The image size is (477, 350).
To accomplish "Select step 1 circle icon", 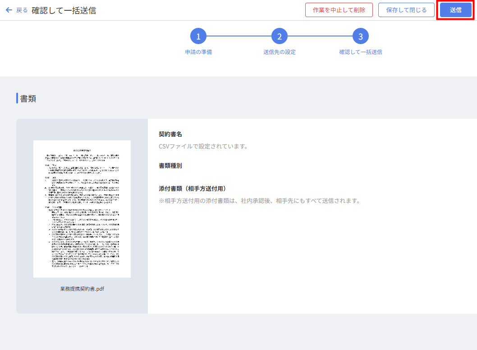I will (198, 36).
